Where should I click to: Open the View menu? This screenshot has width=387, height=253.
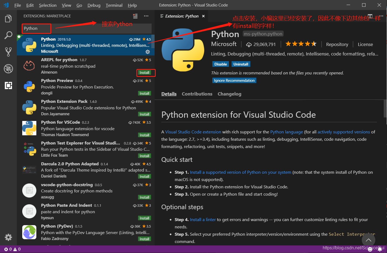[x=66, y=5]
